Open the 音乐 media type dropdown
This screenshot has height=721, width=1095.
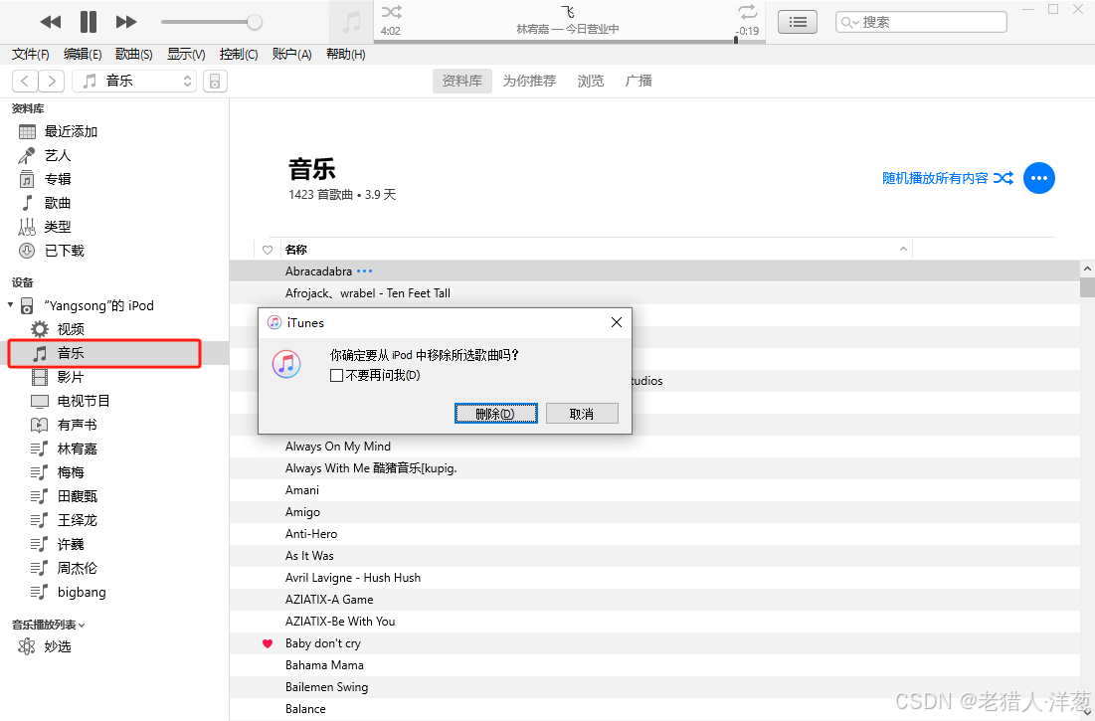(134, 81)
